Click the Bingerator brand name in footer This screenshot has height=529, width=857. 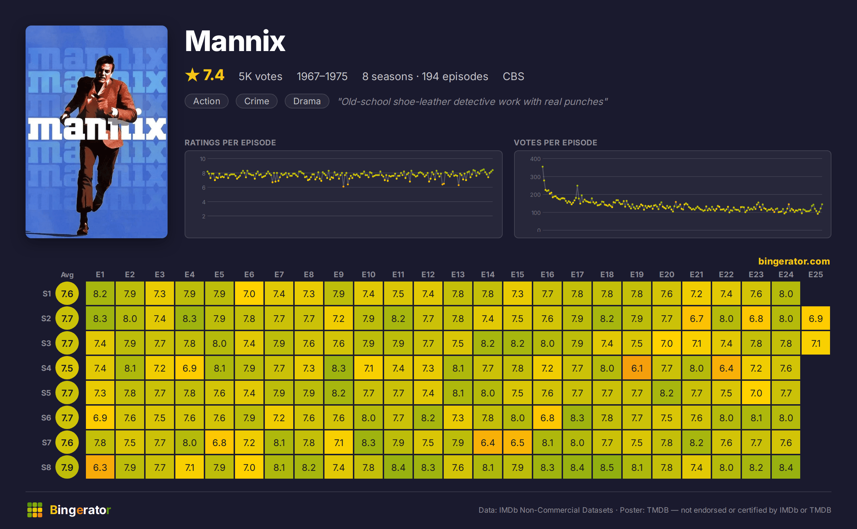coord(80,510)
